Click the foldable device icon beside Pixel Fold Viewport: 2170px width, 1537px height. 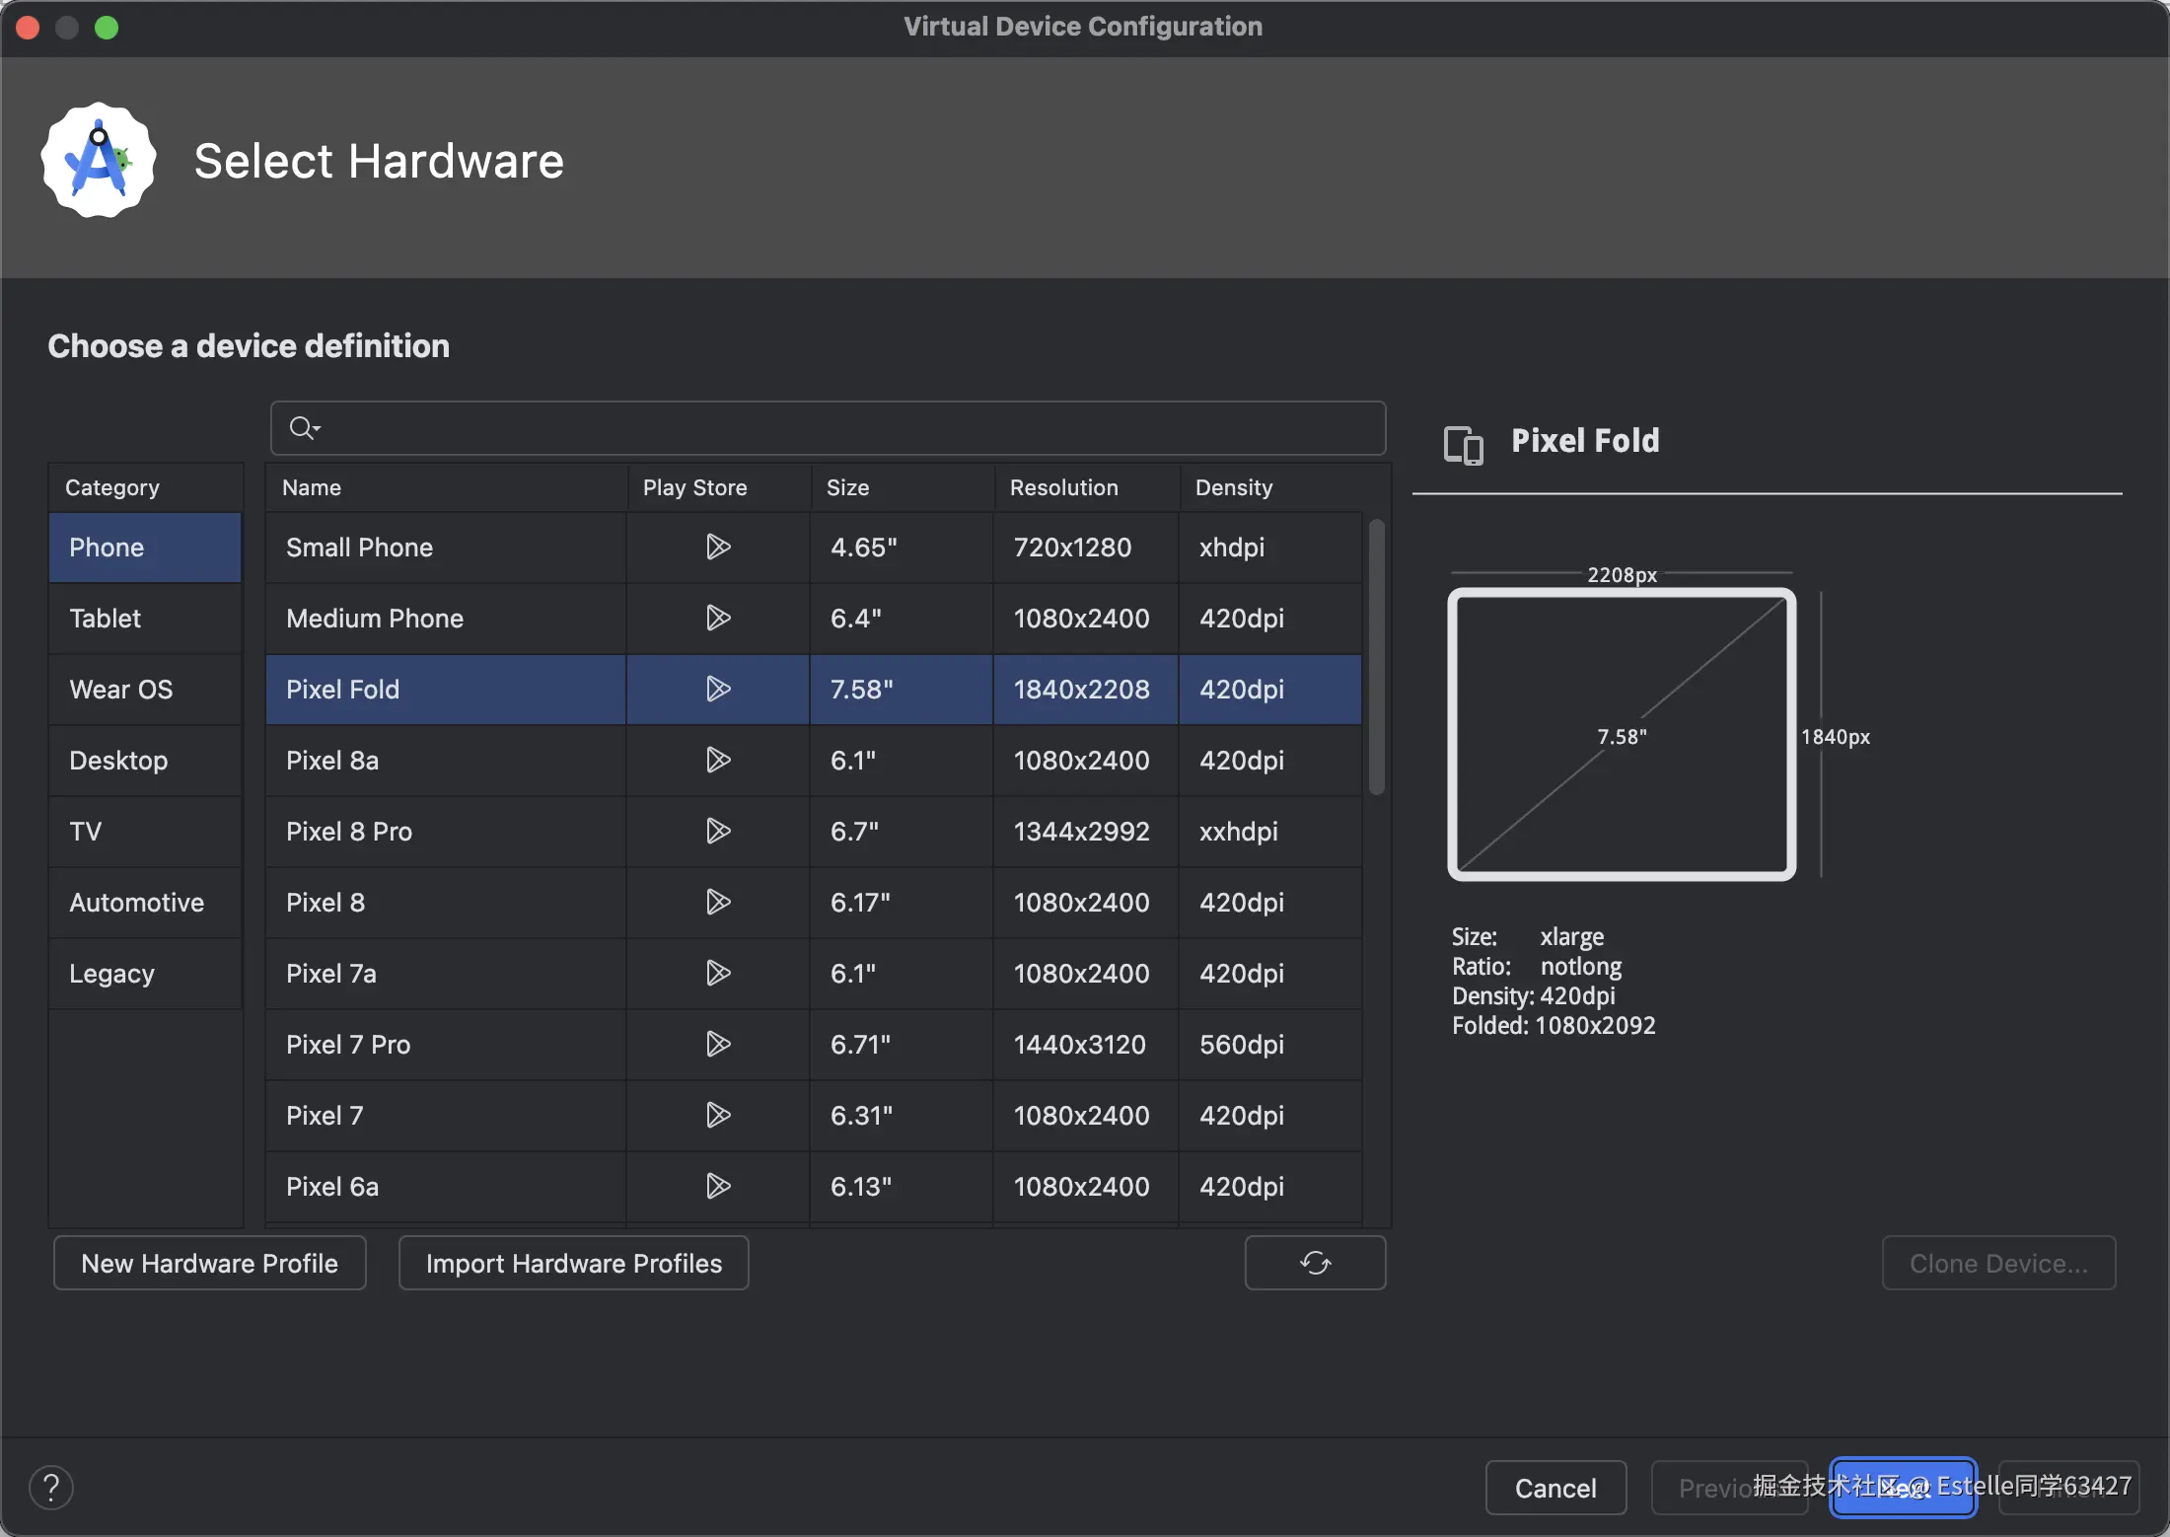click(x=1463, y=444)
